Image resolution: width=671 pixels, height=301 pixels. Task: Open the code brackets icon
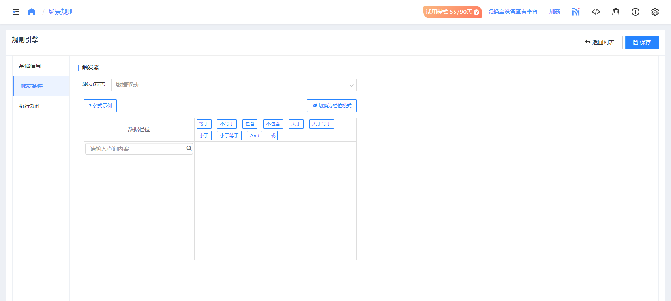coord(596,12)
